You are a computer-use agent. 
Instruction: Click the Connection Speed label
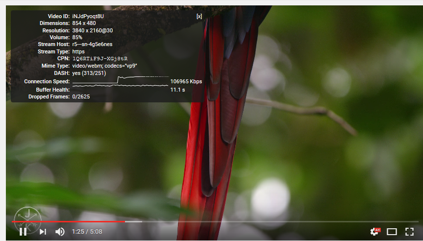pyautogui.click(x=47, y=81)
